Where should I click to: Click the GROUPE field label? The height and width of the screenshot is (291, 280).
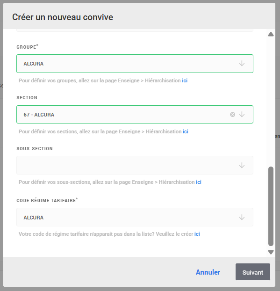pos(27,47)
